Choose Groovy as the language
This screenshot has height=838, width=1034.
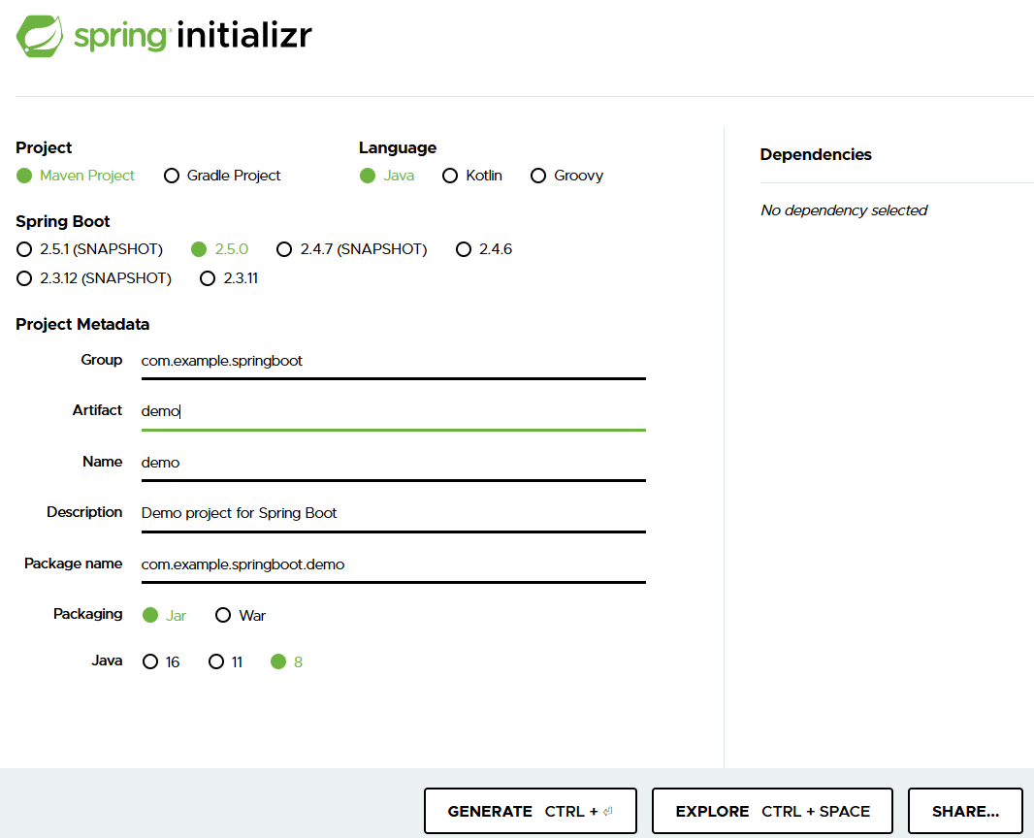(567, 176)
